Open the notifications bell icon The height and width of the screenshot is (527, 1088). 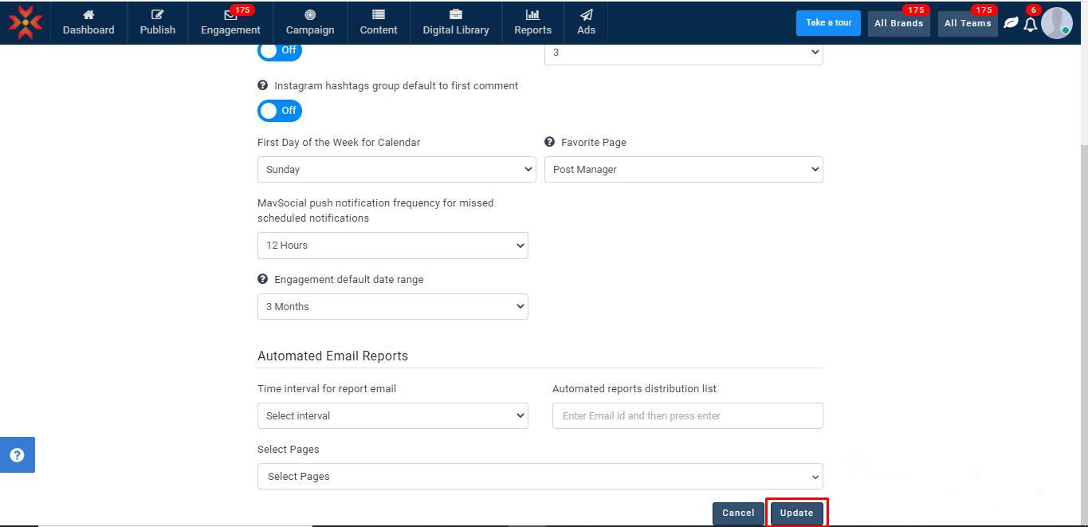click(1031, 24)
